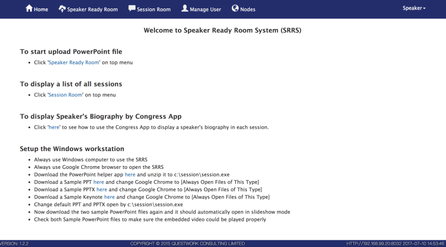Click the Manage User person icon
The image size is (446, 247).
point(185,8)
